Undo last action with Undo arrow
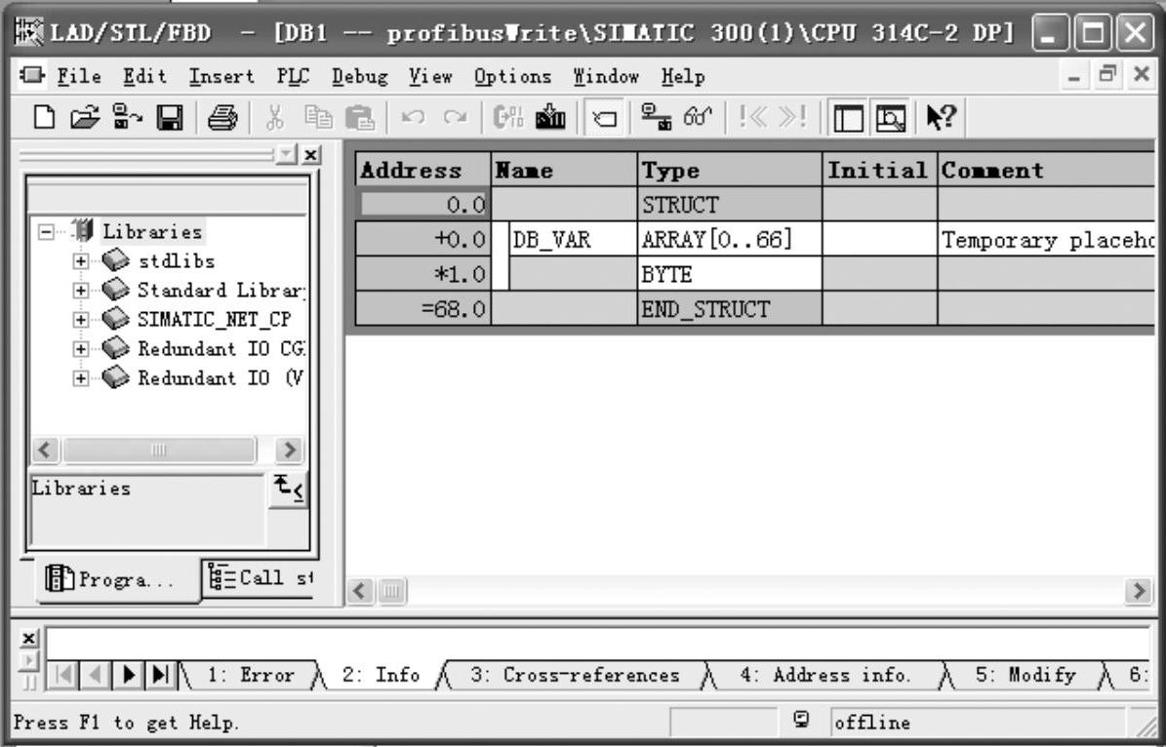 coord(413,117)
